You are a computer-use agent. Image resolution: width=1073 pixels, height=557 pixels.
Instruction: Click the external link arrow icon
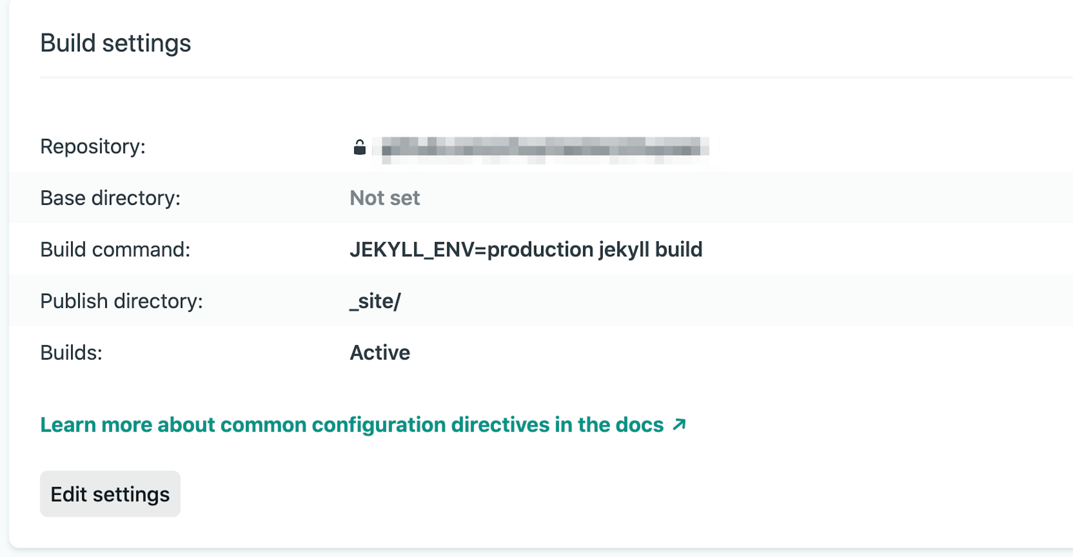coord(679,425)
